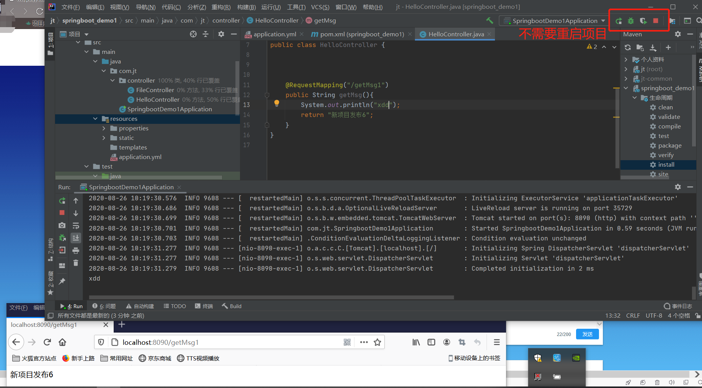702x388 pixels.
Task: Collapse the resources folder
Action: (x=95, y=119)
